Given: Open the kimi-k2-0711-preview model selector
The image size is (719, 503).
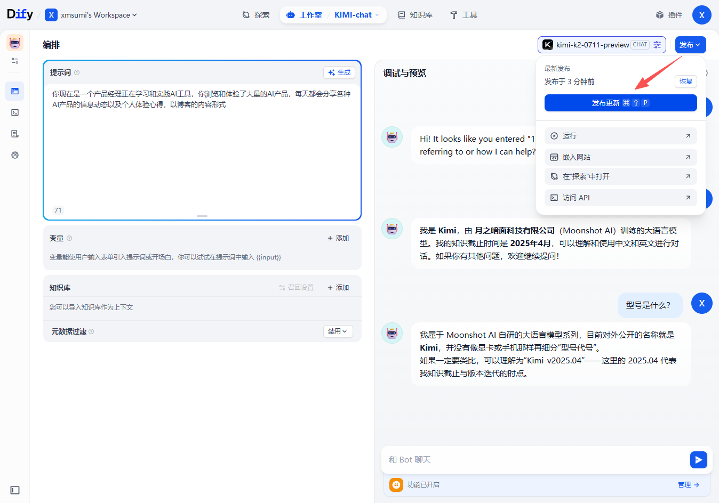Looking at the screenshot, I should click(602, 45).
